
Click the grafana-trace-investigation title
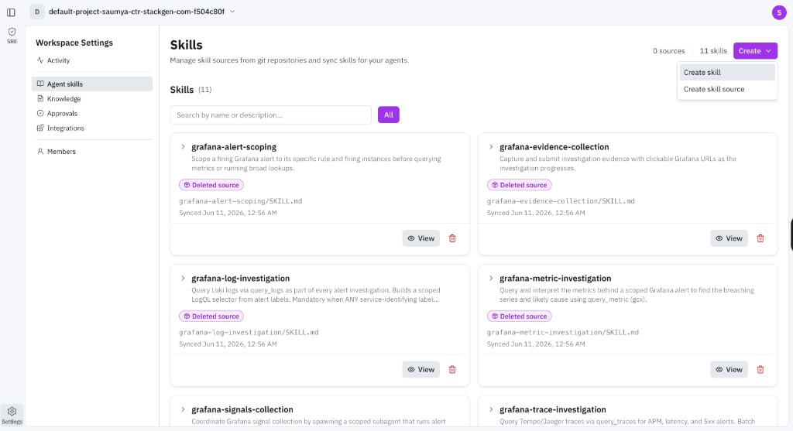tap(553, 410)
